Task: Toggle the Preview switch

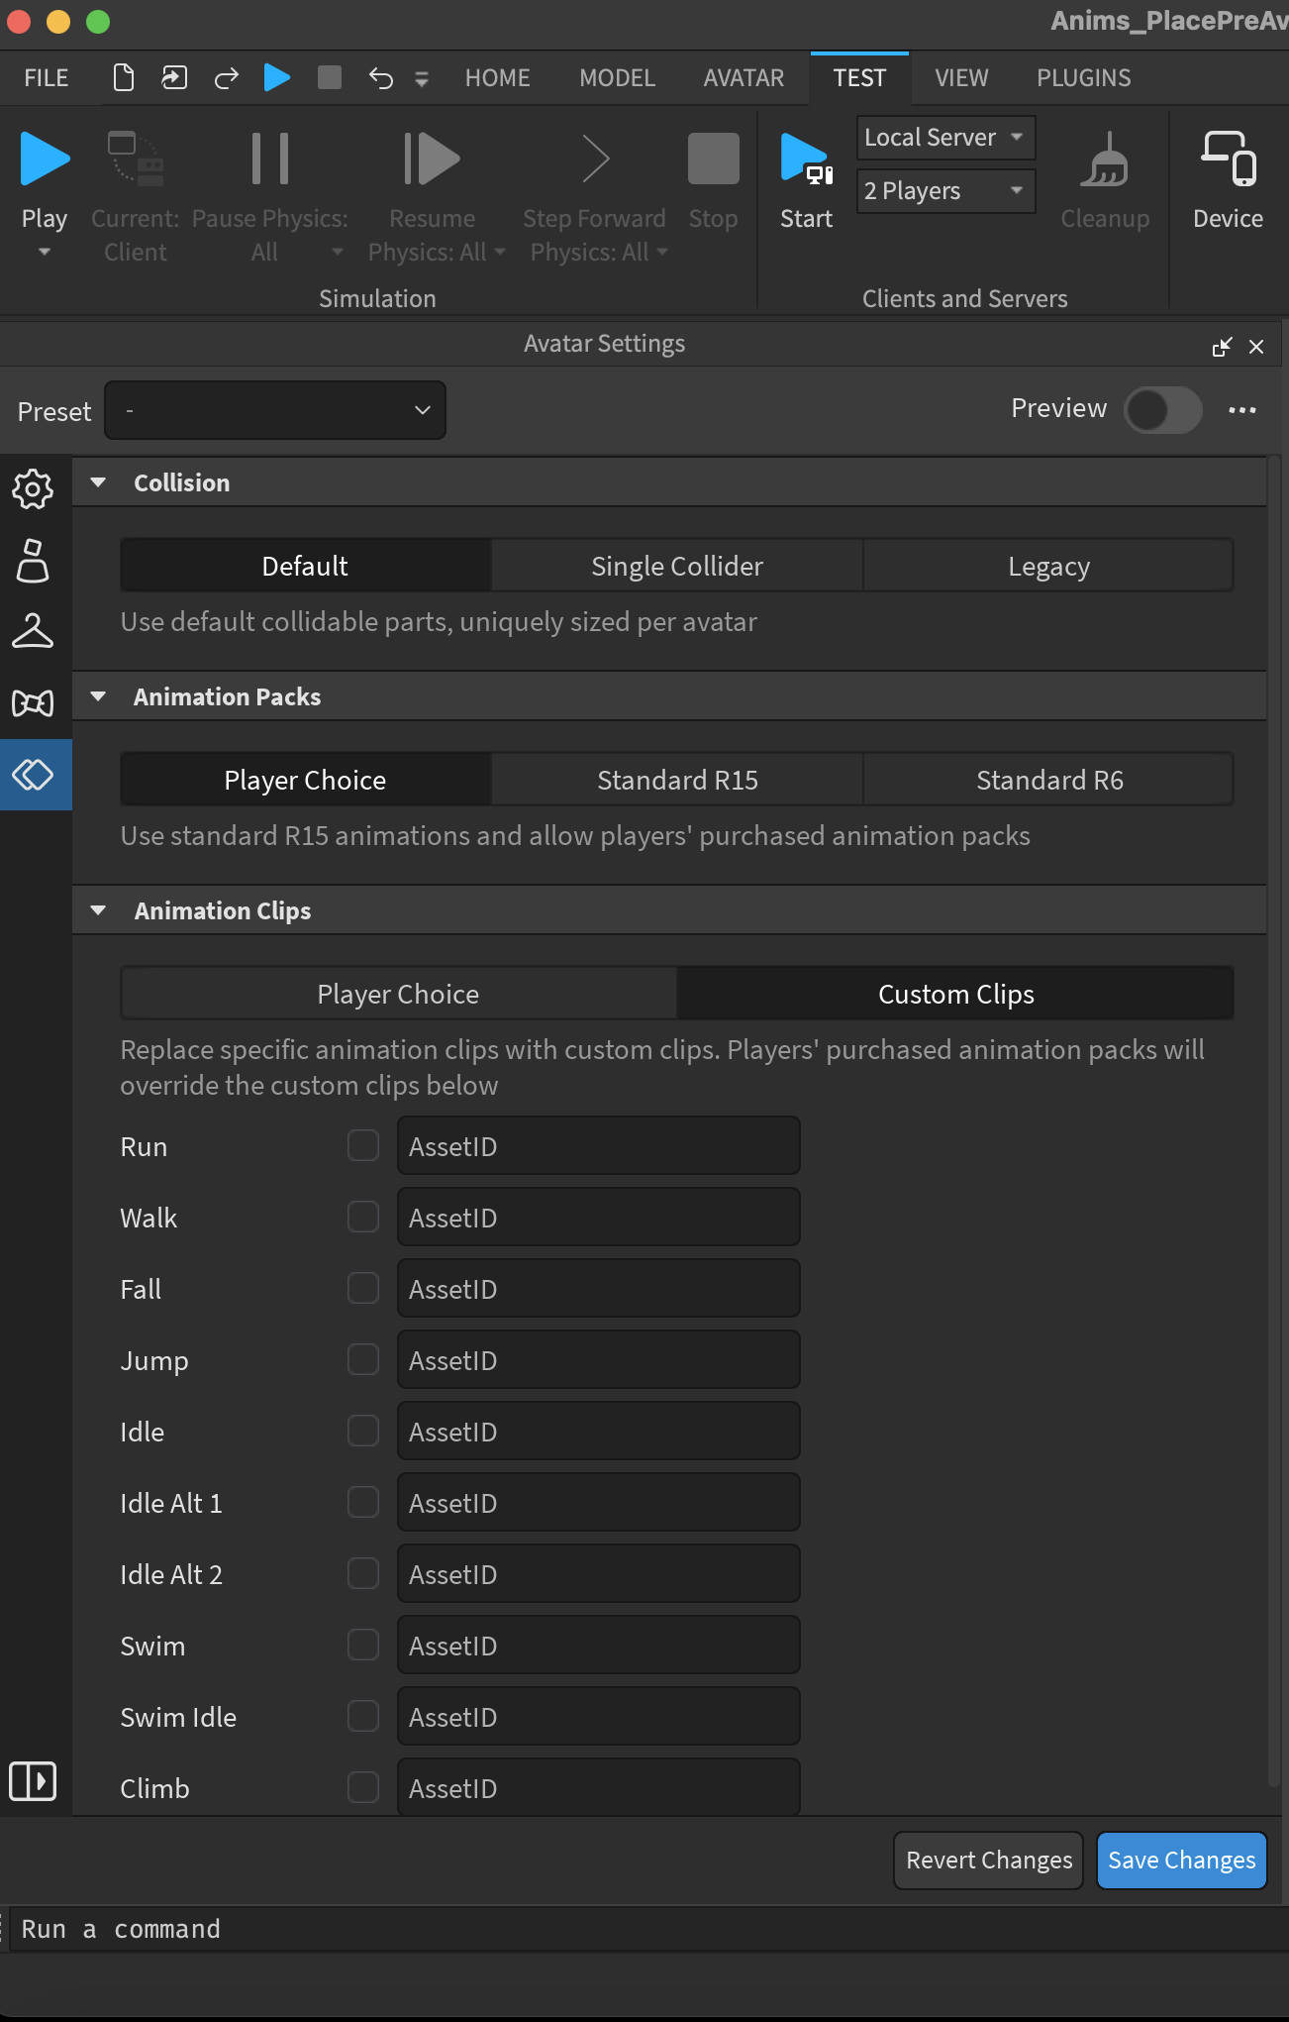Action: pyautogui.click(x=1163, y=409)
